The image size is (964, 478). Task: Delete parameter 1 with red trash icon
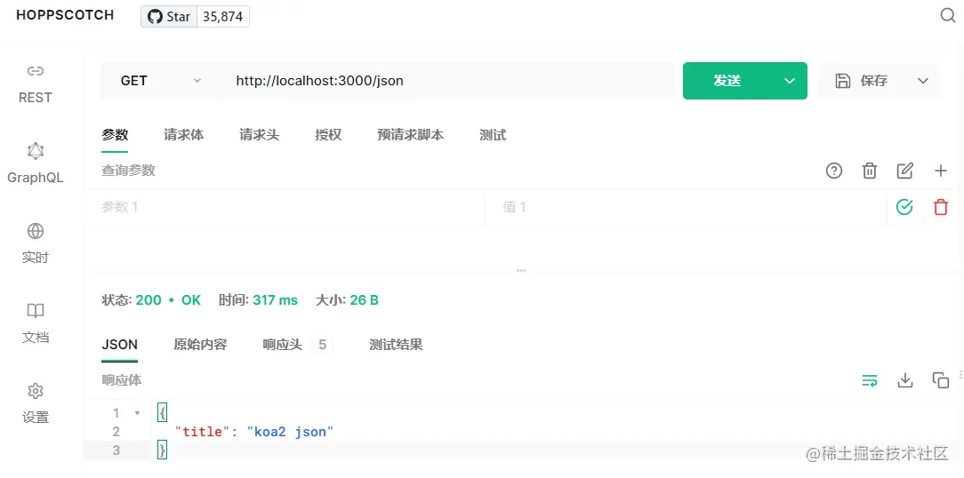pyautogui.click(x=941, y=207)
